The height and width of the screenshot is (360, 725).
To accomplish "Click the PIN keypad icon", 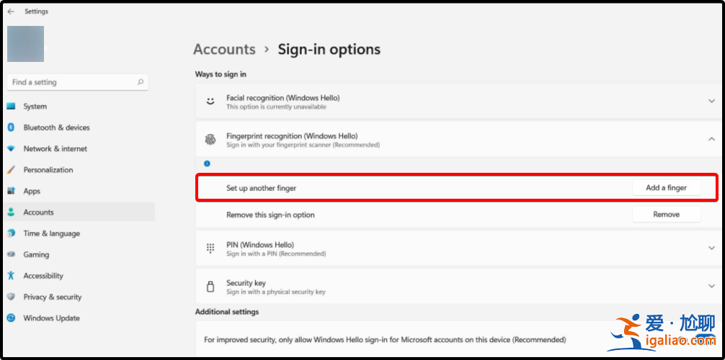I will tap(210, 248).
